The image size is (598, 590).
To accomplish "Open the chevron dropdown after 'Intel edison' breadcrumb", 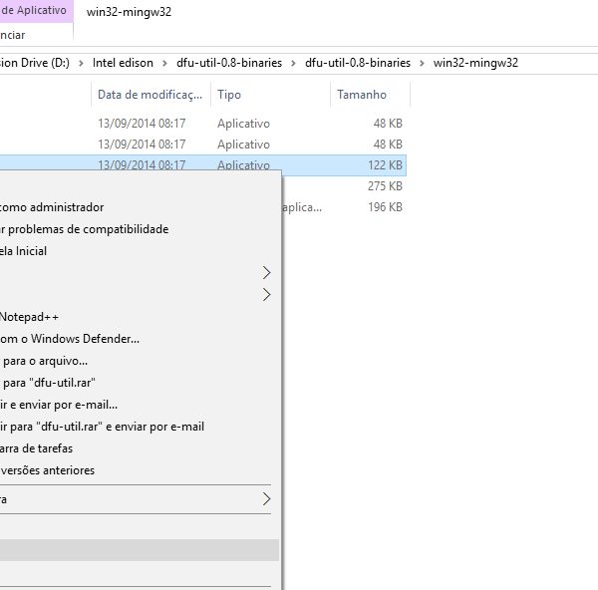I will pos(165,63).
